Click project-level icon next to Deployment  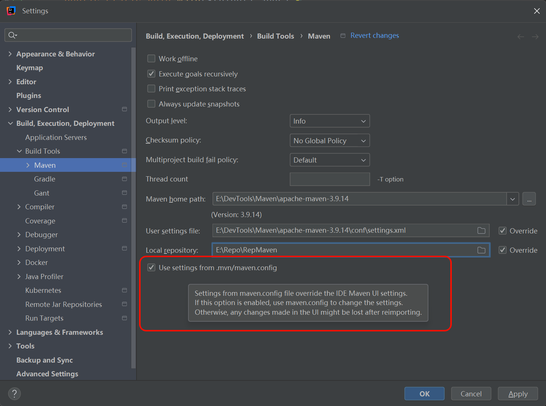tap(125, 248)
